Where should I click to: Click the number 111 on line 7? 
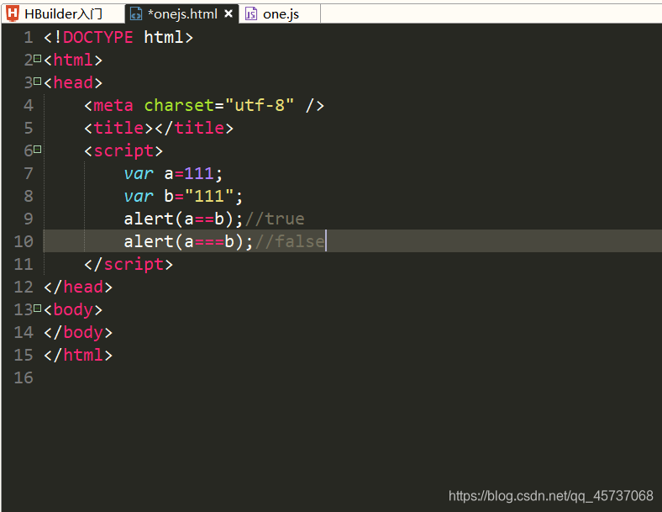pos(199,173)
